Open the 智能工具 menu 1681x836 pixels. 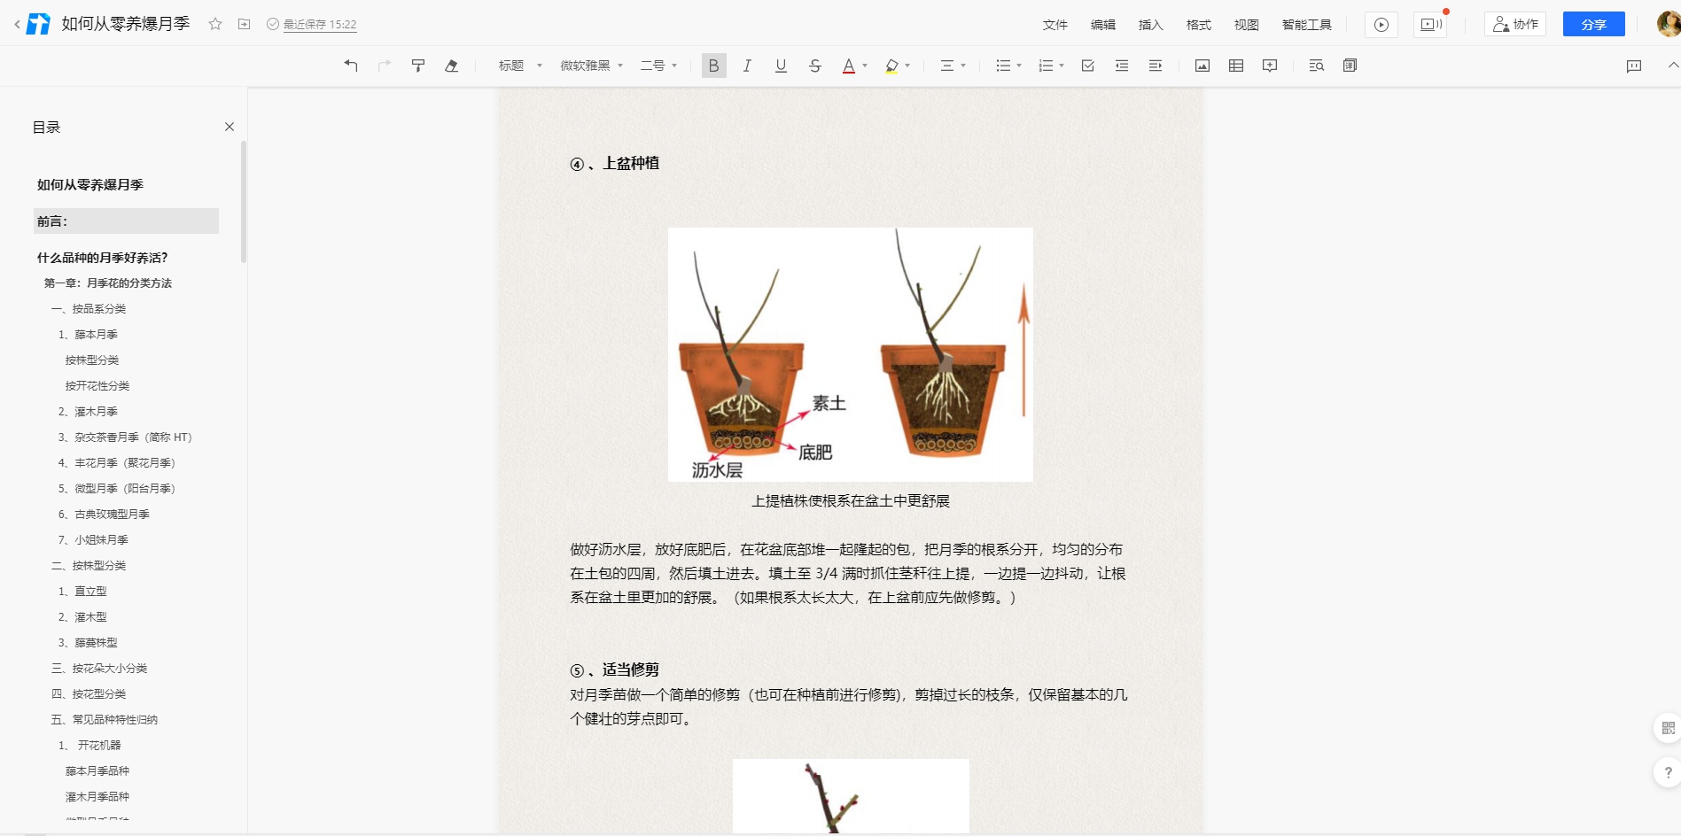click(1306, 25)
